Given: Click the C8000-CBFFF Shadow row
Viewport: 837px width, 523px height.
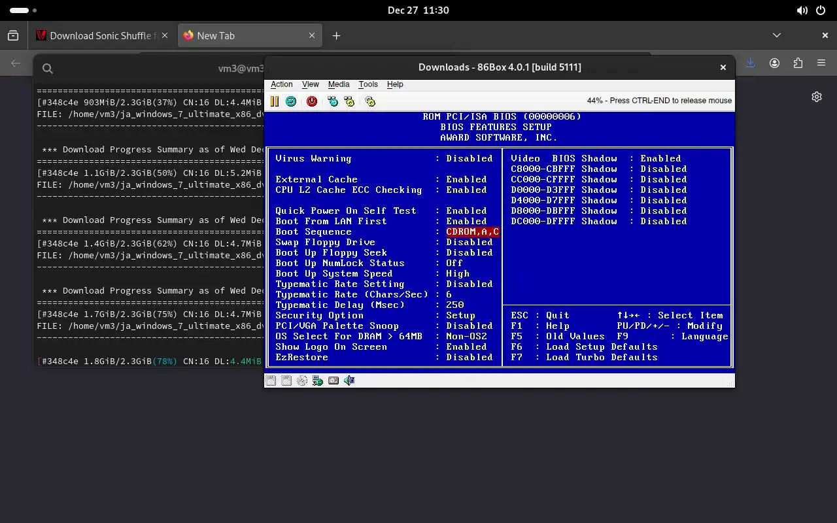Looking at the screenshot, I should tap(599, 169).
